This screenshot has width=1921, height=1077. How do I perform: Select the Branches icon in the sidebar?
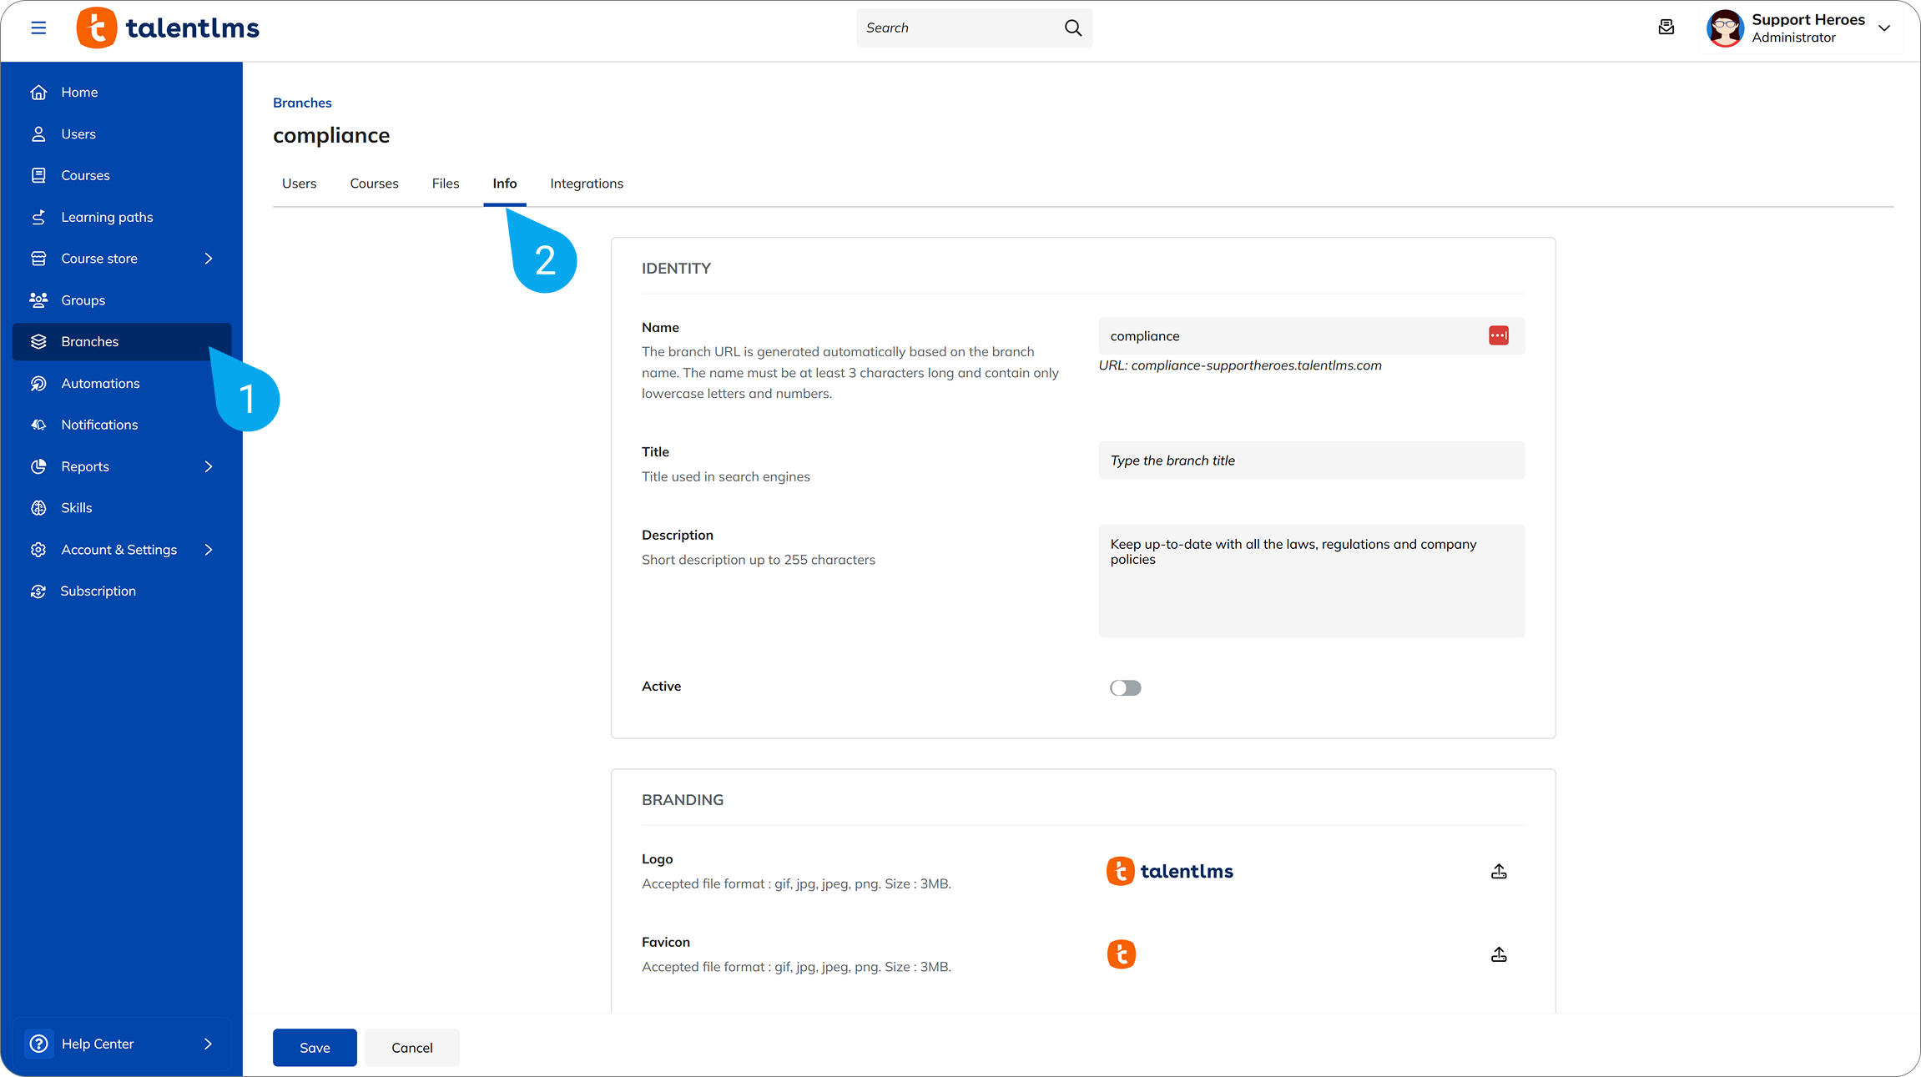tap(39, 341)
